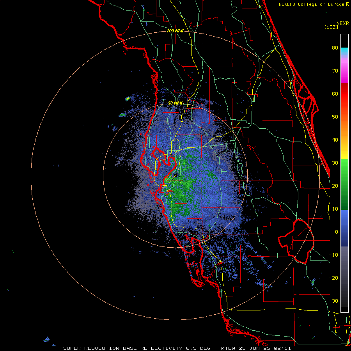Click the 80 dBZ scale value
The image size is (351, 351).
click(x=335, y=48)
